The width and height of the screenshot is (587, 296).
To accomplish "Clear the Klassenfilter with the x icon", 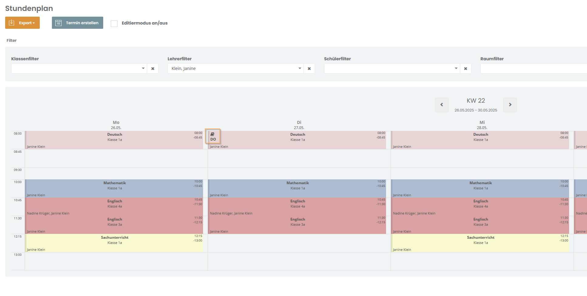I will click(153, 68).
